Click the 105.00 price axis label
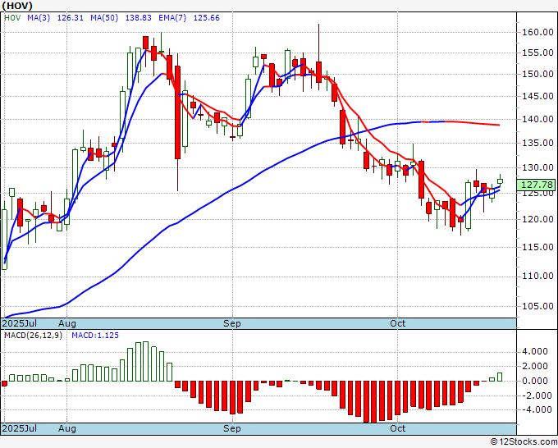The width and height of the screenshot is (558, 448). (537, 306)
